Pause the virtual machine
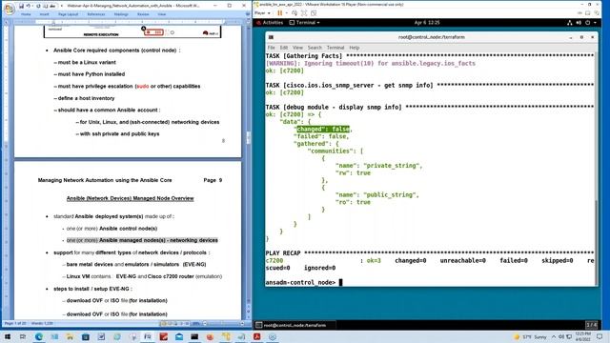 [279, 12]
